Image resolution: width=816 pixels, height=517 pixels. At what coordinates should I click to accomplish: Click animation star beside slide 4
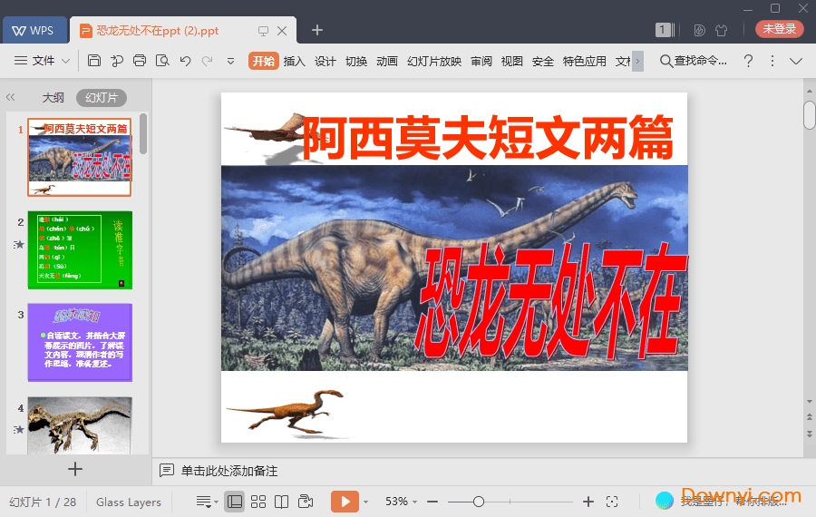coord(19,430)
